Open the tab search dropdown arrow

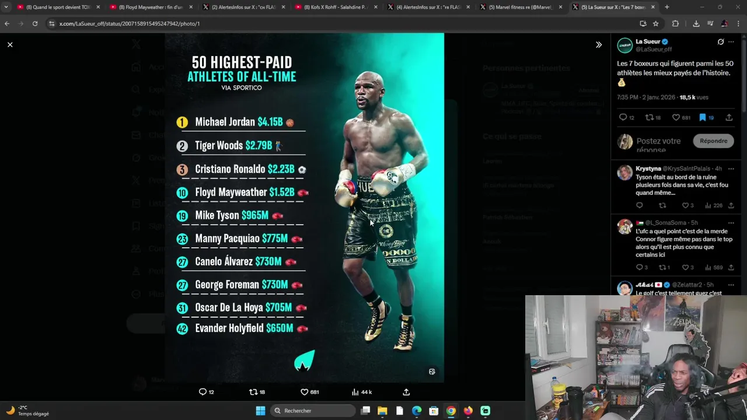point(6,7)
